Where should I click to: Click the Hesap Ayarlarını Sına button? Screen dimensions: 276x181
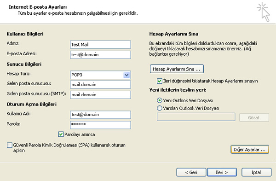(177, 69)
